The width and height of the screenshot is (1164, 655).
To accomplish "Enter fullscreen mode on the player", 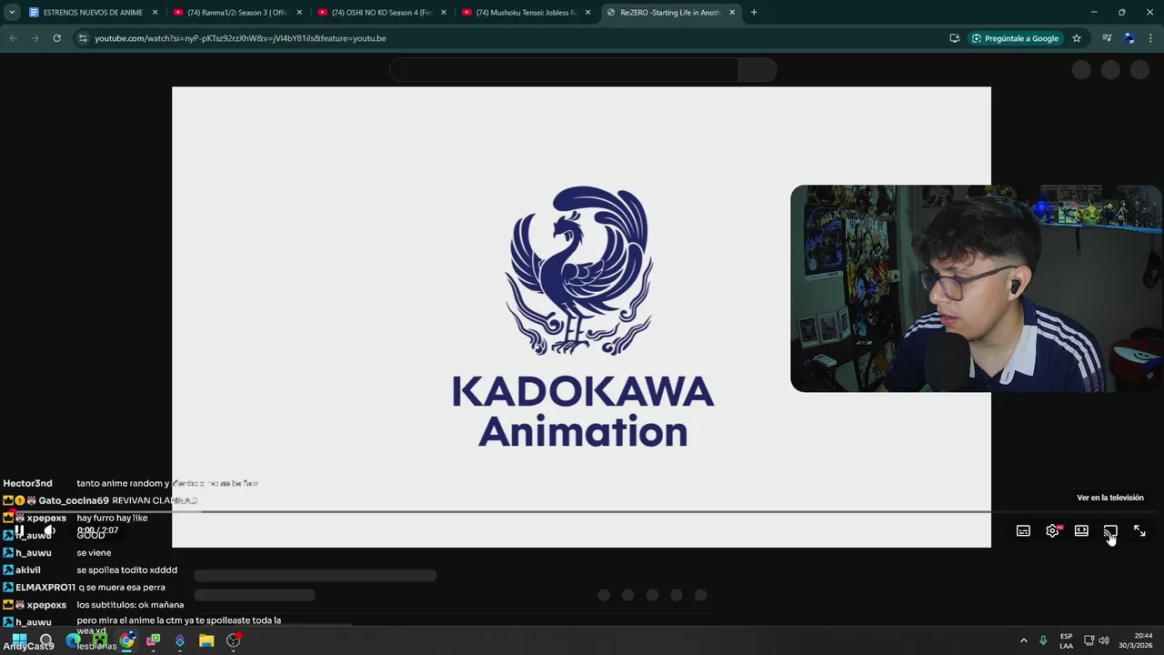I will click(1139, 530).
